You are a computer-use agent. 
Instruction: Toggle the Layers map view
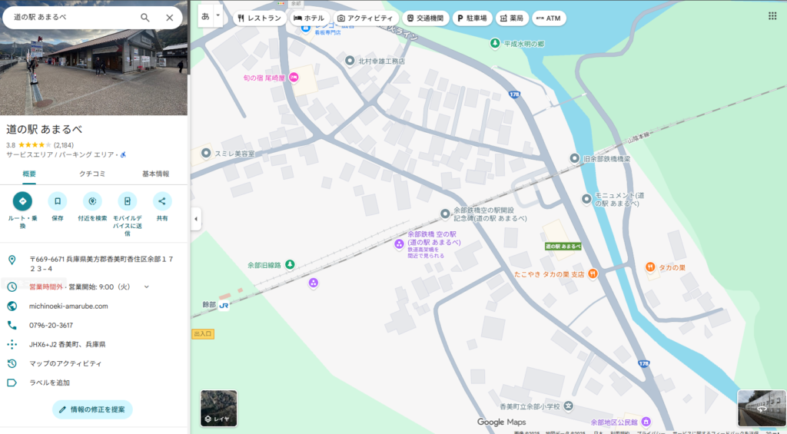(219, 408)
